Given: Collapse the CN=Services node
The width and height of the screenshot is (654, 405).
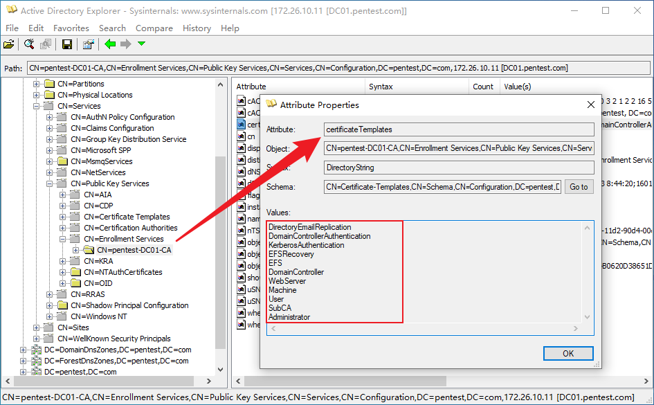Looking at the screenshot, I should tap(36, 106).
